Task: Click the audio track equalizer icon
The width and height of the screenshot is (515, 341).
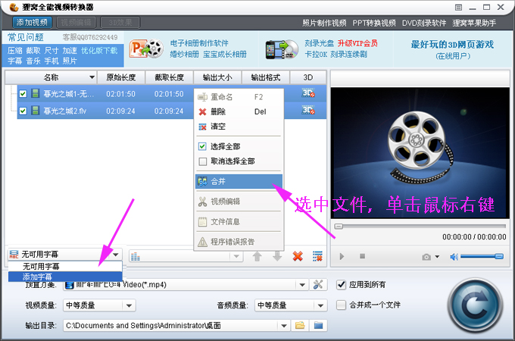Action: pyautogui.click(x=136, y=257)
